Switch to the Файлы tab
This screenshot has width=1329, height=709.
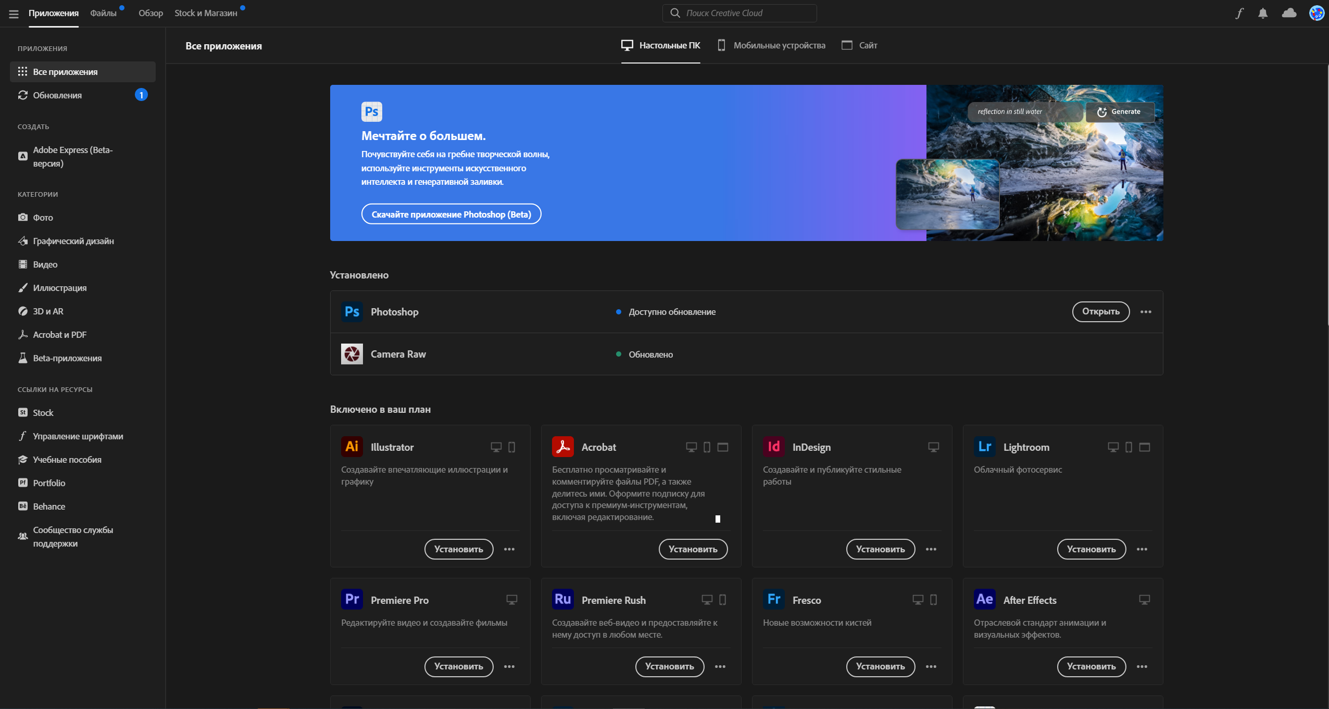pyautogui.click(x=103, y=13)
